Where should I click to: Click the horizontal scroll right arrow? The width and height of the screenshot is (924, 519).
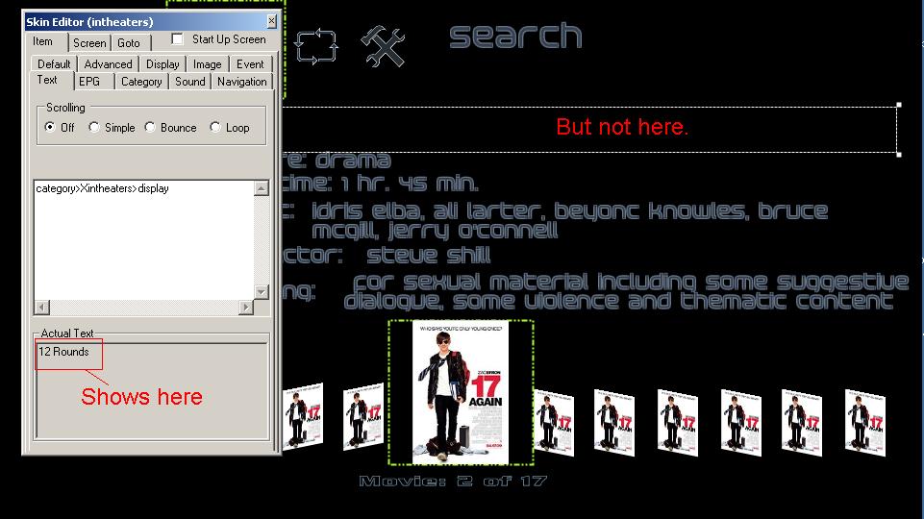(x=246, y=307)
